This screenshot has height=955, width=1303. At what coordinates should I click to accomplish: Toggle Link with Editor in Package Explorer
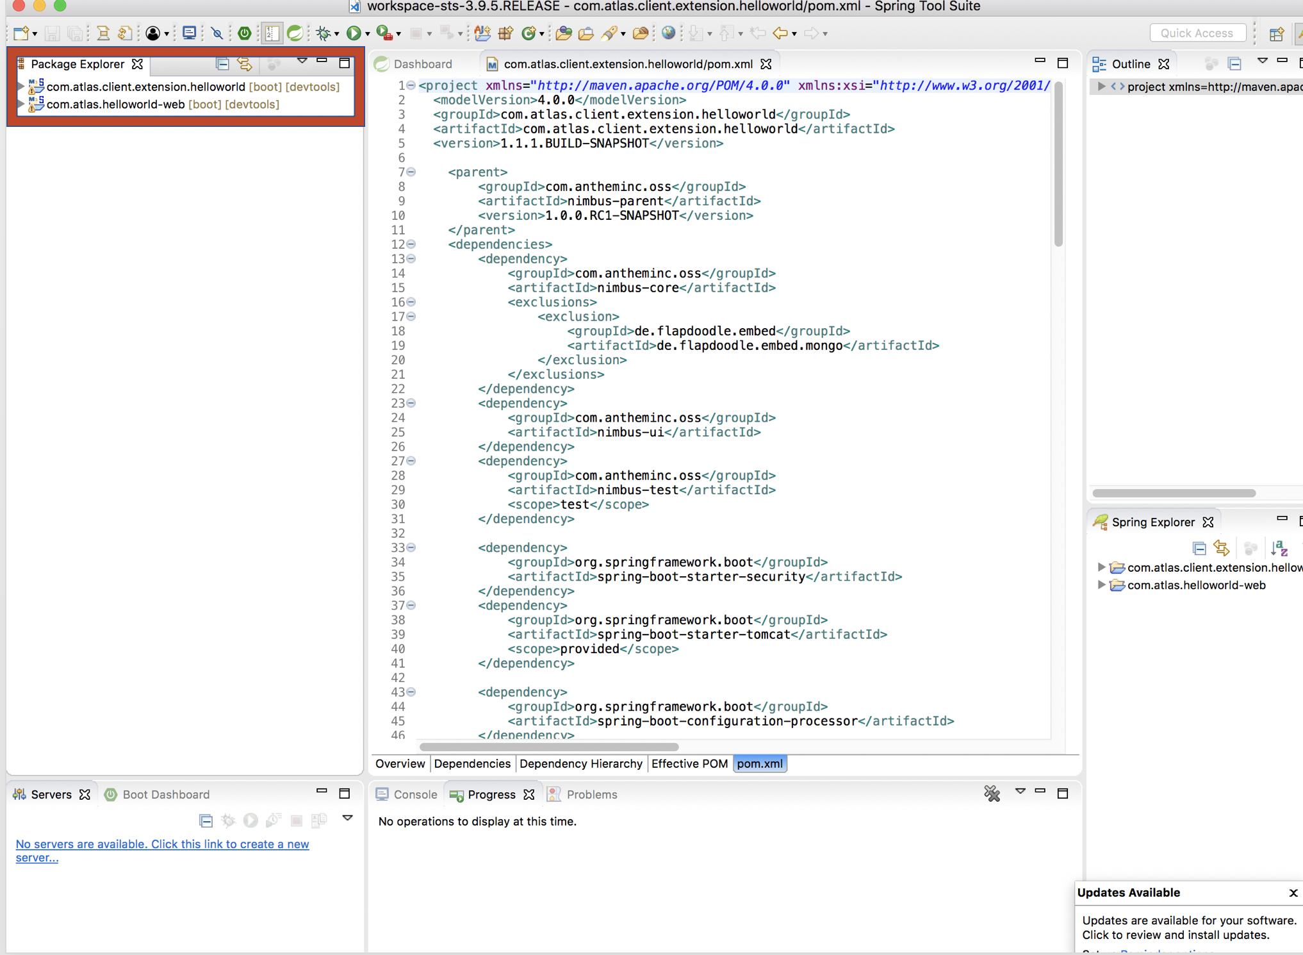[245, 63]
